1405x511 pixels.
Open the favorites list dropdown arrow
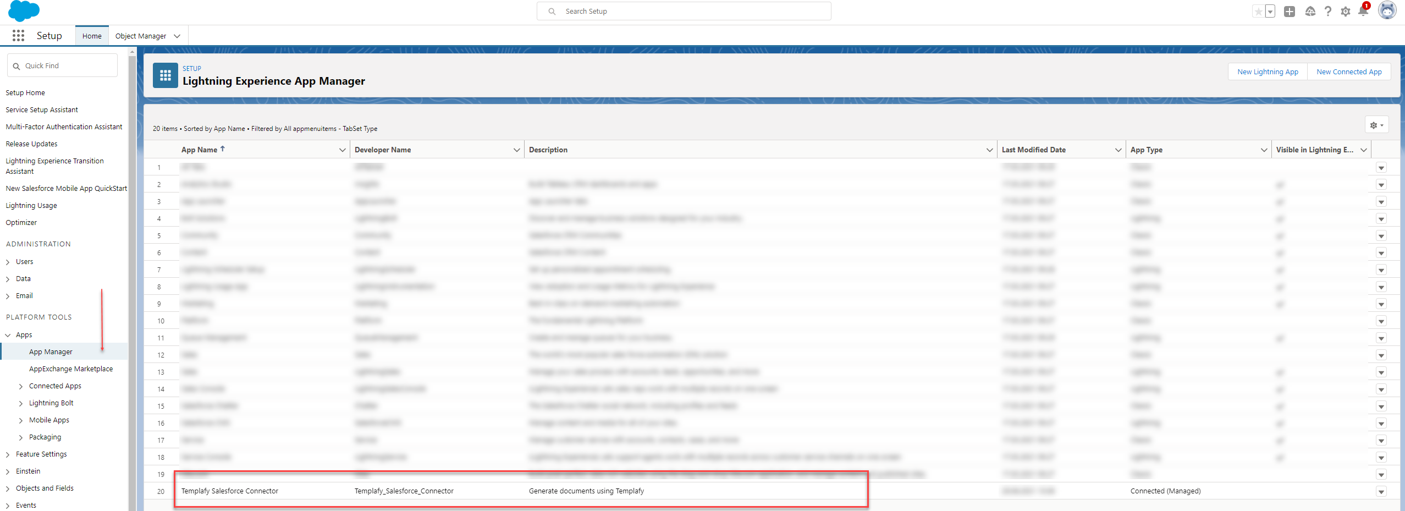[1270, 12]
